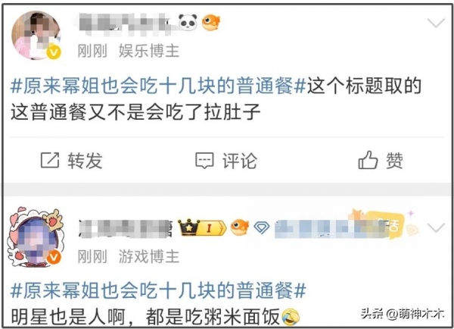This screenshot has width=454, height=329.
Task: Click the crown level badge in second post
Action: [202, 227]
